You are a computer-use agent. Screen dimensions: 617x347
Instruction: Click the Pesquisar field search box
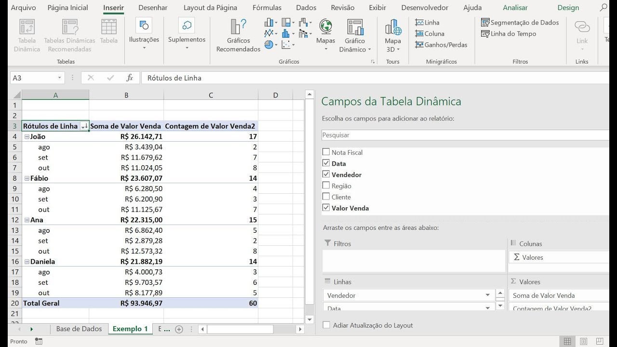point(465,135)
